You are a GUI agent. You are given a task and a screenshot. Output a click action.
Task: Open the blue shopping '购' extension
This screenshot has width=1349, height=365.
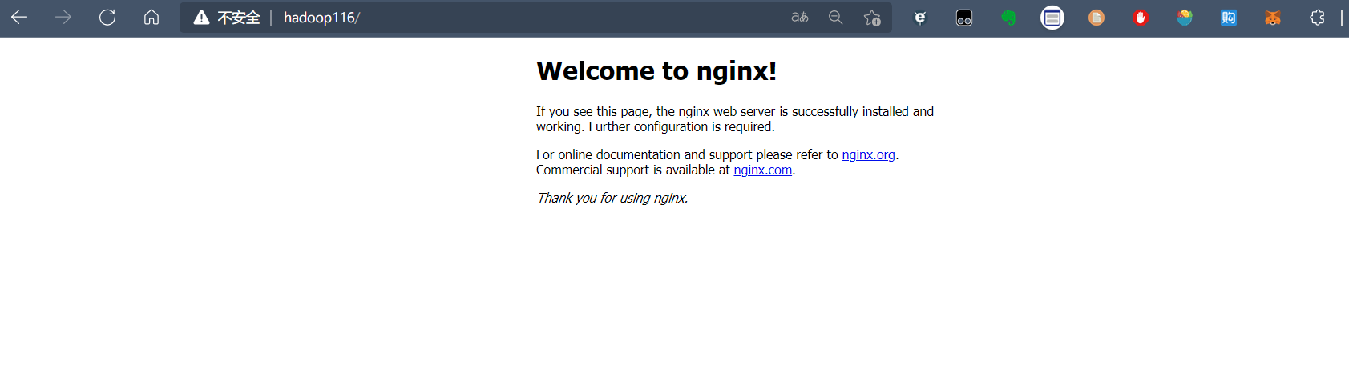click(1229, 17)
